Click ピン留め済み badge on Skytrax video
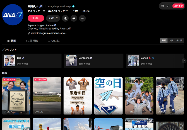 [x=9, y=80]
